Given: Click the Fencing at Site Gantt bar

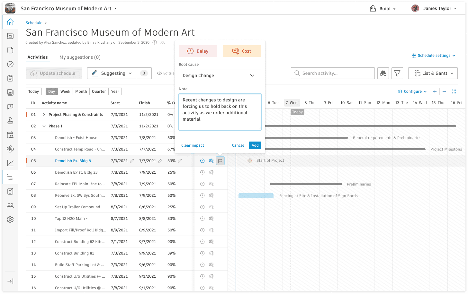Looking at the screenshot, I should coord(256,196).
